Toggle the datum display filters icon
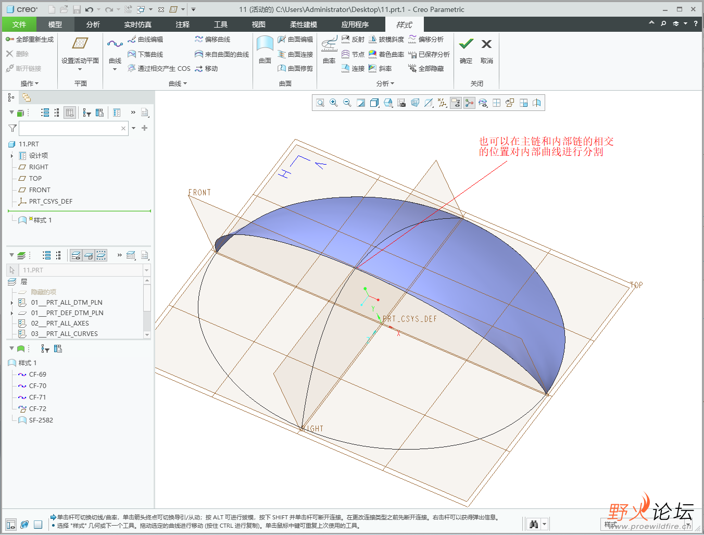 pos(442,103)
